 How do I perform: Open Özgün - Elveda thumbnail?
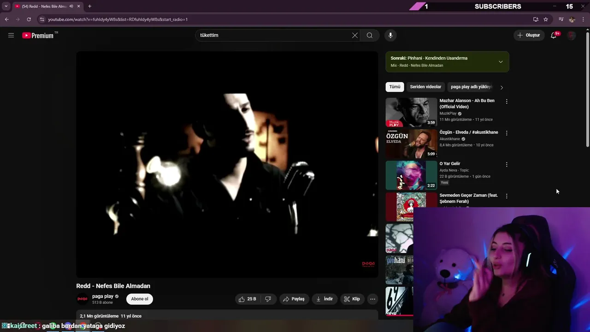click(x=411, y=143)
